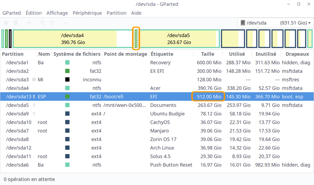Click the Resize/Move toolbar icon
This screenshot has height=185, width=314.
coord(29,23)
